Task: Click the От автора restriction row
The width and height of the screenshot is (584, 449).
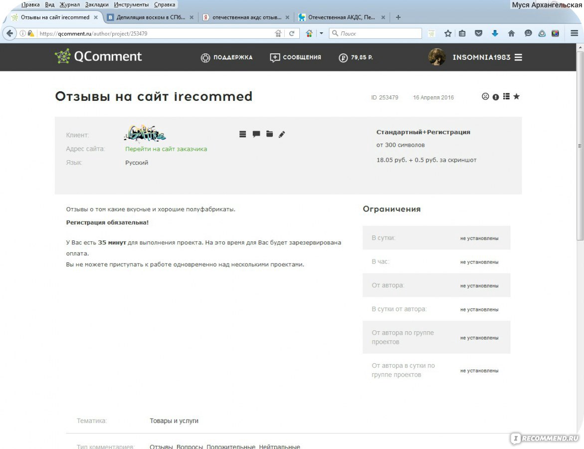Action: click(436, 285)
